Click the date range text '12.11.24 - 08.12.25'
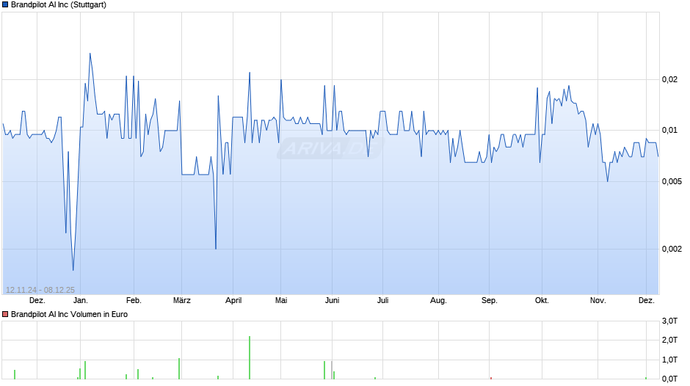 click(x=40, y=290)
